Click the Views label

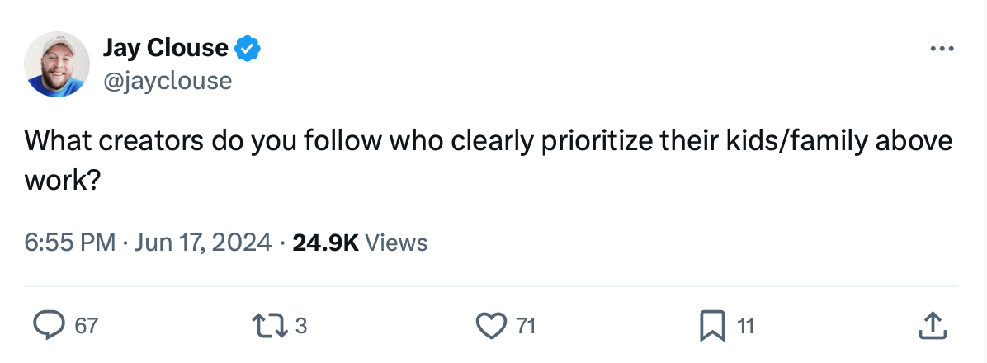[396, 243]
